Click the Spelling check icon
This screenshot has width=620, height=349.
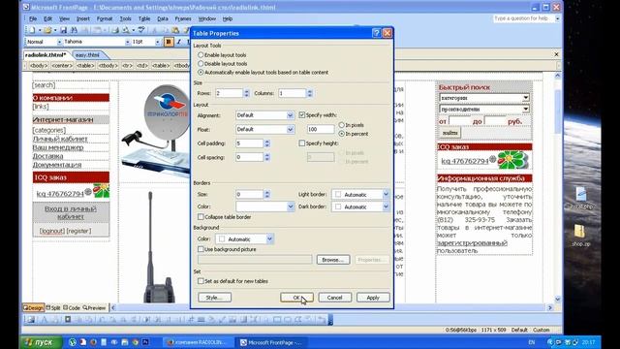click(141, 30)
